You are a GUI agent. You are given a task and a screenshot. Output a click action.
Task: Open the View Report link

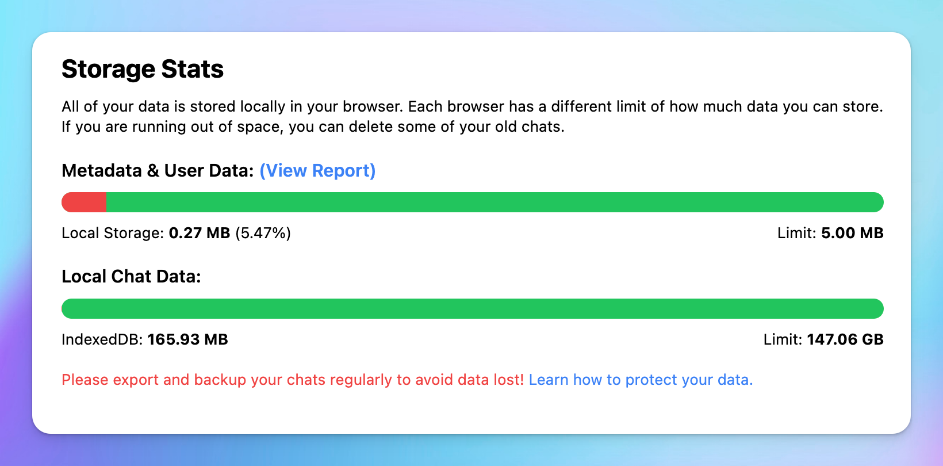(x=317, y=171)
